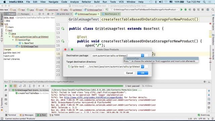Viewport: 215px width, 121px height.
Task: Show more Project view tabs chevron
Action: coord(33,14)
